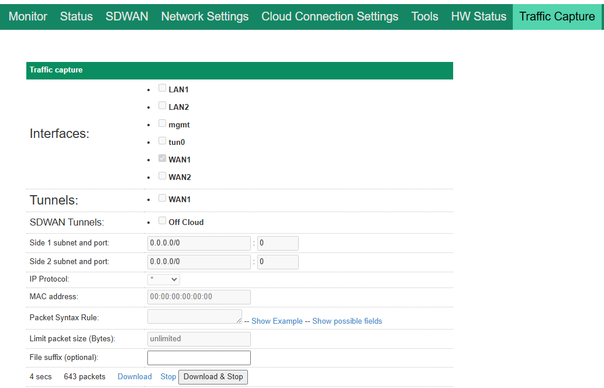Switch to the Status tab
The height and width of the screenshot is (388, 604).
[x=76, y=16]
